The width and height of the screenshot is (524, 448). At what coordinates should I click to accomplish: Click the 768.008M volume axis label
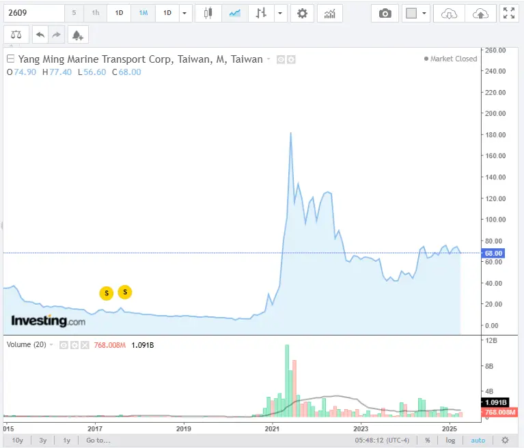499,412
